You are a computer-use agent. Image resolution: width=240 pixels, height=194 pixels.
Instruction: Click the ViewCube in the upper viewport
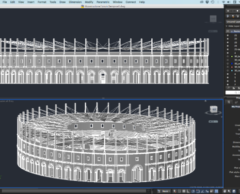click(x=213, y=19)
